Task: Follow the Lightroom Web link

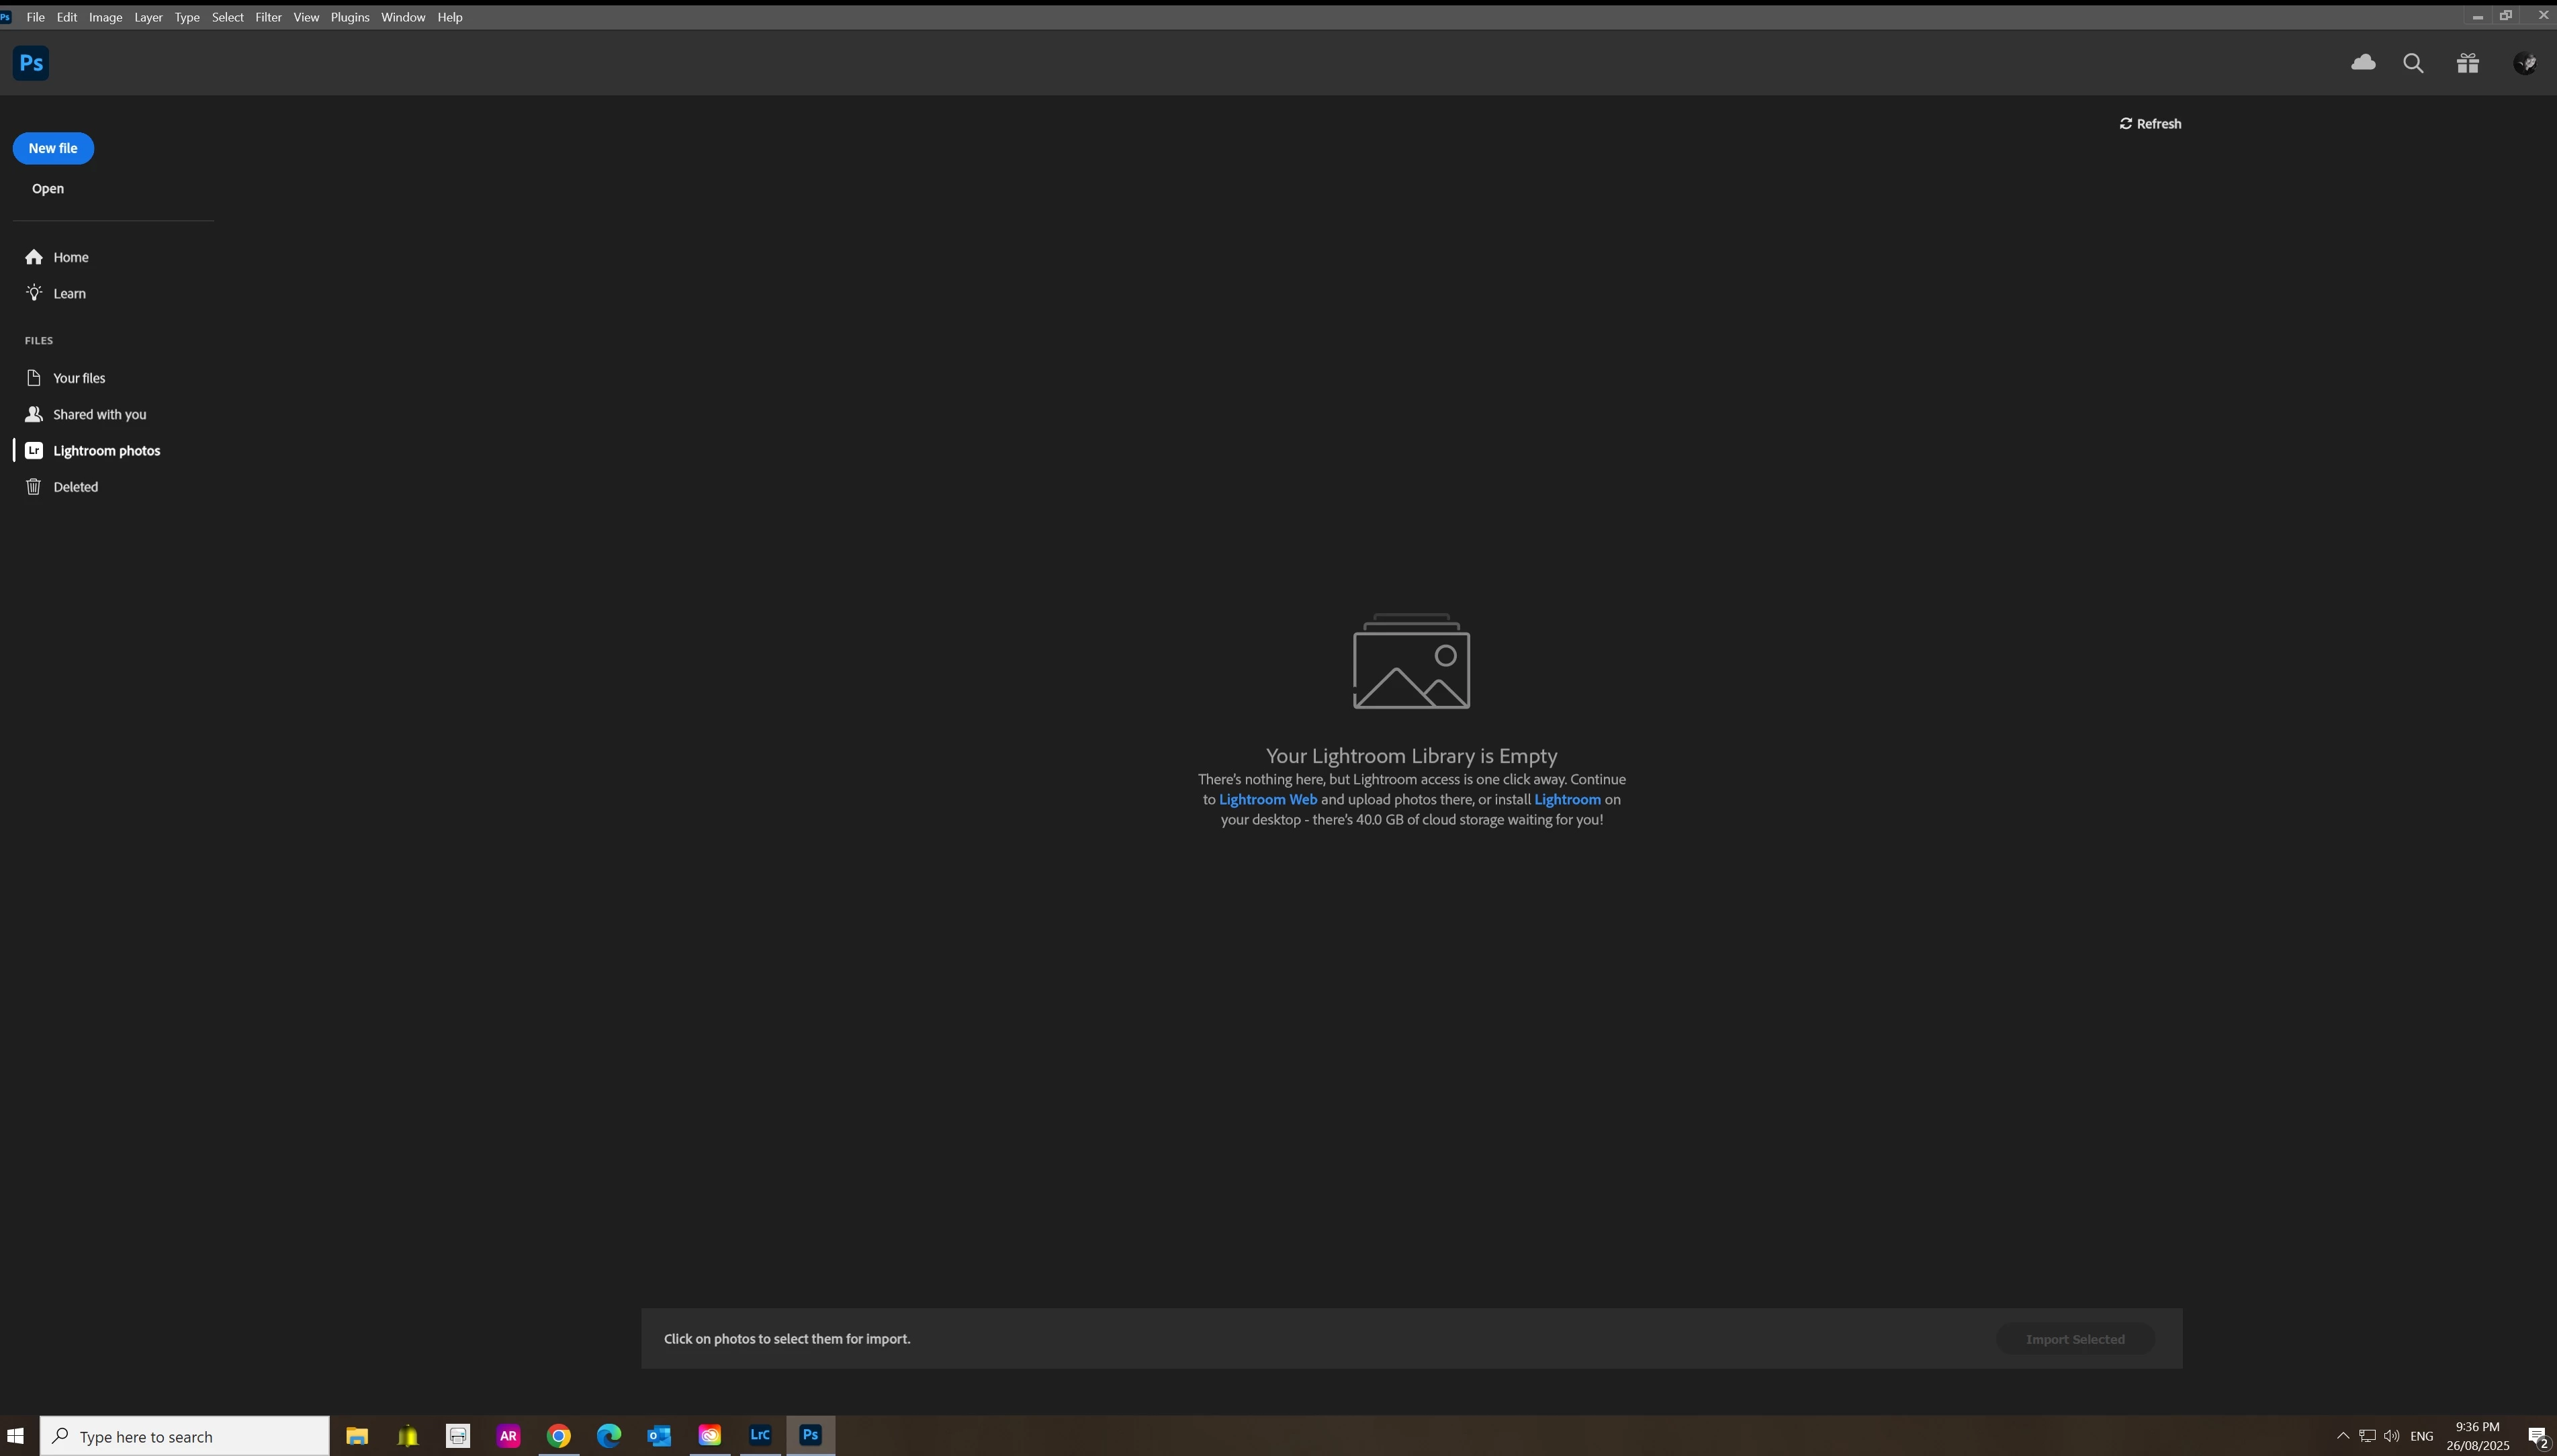Action: [x=1267, y=799]
